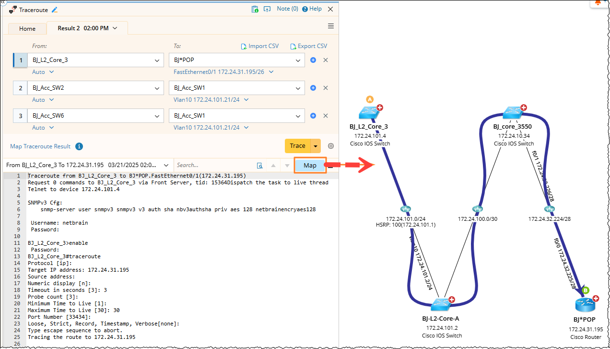Open the Trace button dropdown arrow
Screen dimensions: 610x349
(x=316, y=146)
